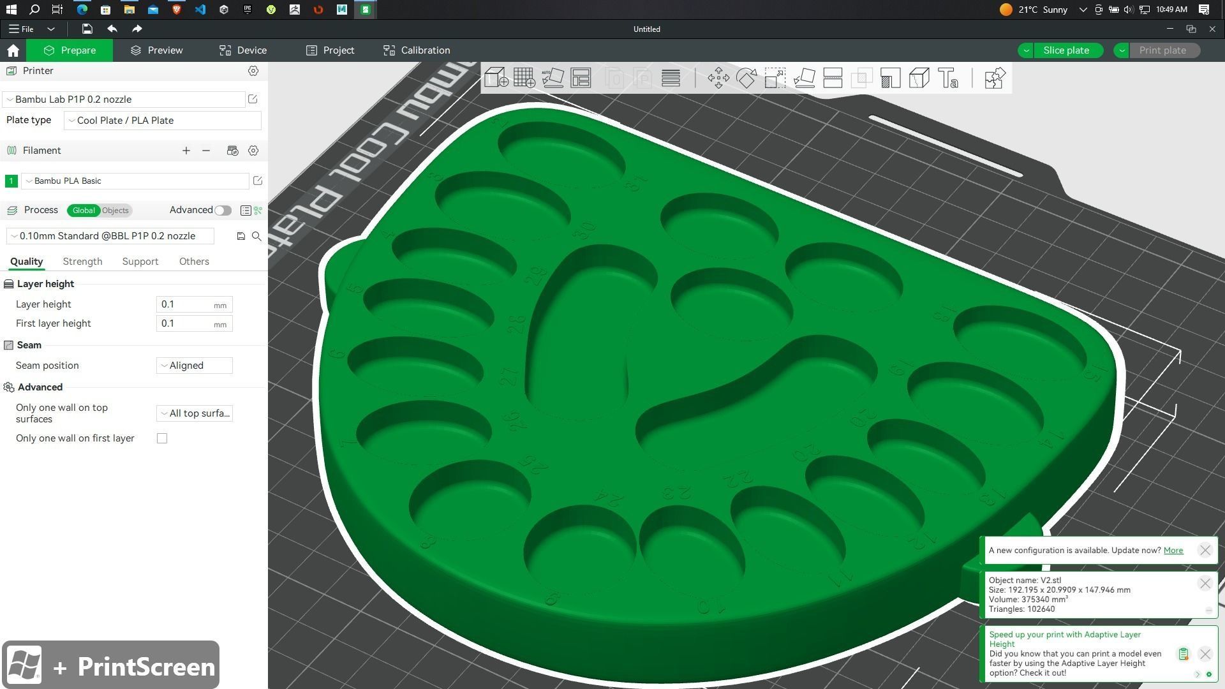Toggle the Advanced process settings switch

tap(223, 211)
